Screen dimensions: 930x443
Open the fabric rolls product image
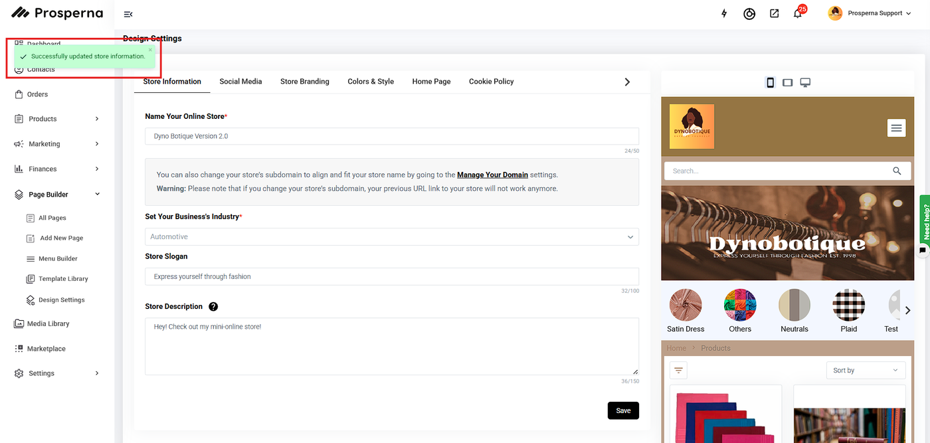pos(725,417)
